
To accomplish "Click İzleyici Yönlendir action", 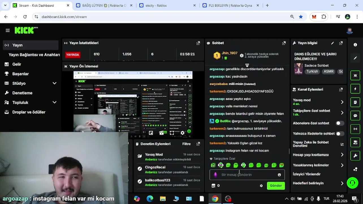I will [306, 174].
